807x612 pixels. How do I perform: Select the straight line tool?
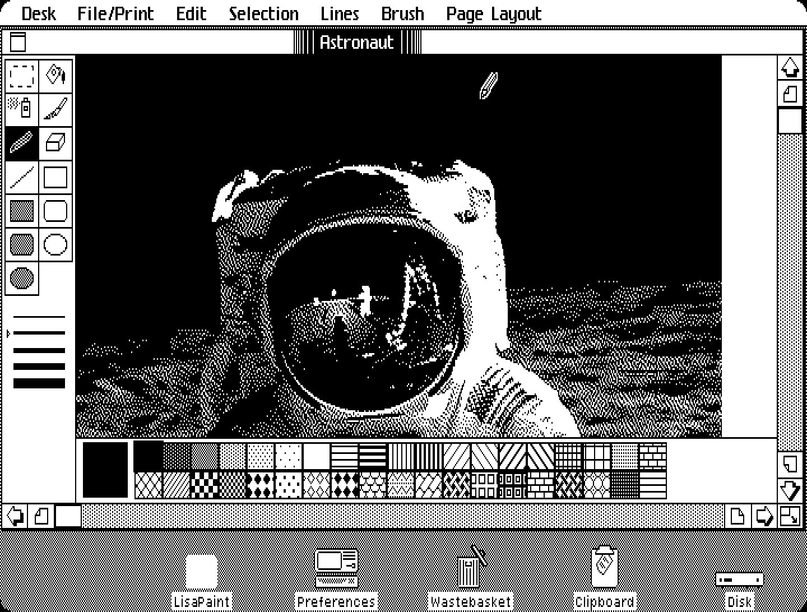[x=22, y=177]
